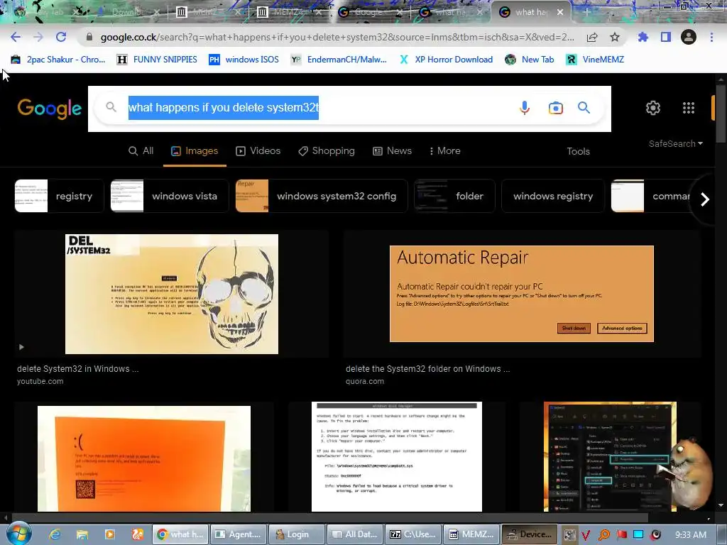Go back to the previous page
727x545 pixels.
(x=16, y=37)
